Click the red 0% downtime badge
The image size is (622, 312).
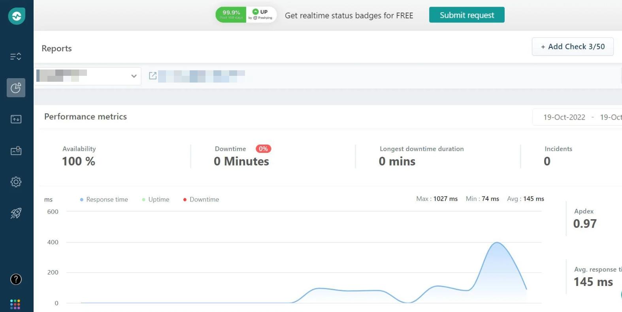(263, 149)
